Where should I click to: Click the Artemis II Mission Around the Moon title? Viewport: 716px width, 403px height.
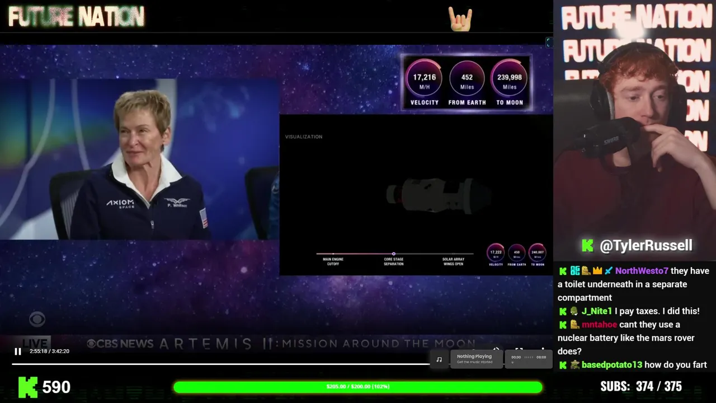(317, 344)
